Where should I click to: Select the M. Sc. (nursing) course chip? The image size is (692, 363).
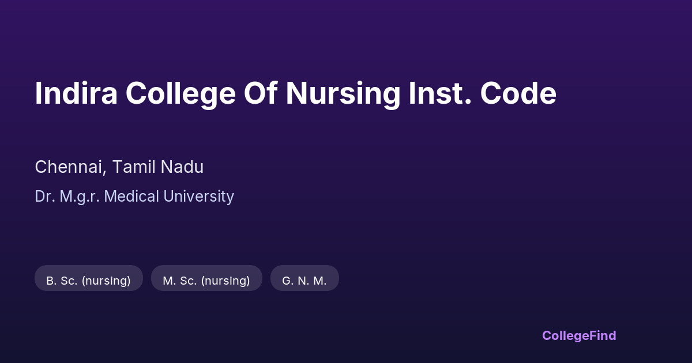[206, 281]
